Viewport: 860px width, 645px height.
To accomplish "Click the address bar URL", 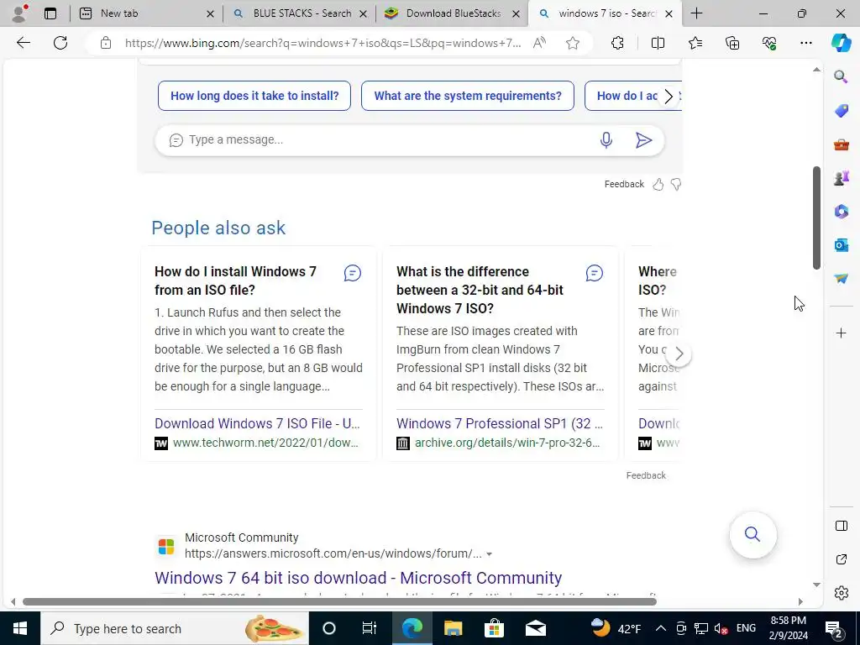I will (x=322, y=43).
